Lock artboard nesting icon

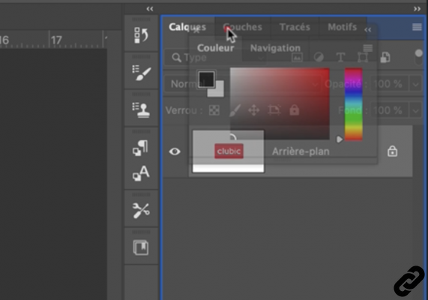[x=274, y=110]
